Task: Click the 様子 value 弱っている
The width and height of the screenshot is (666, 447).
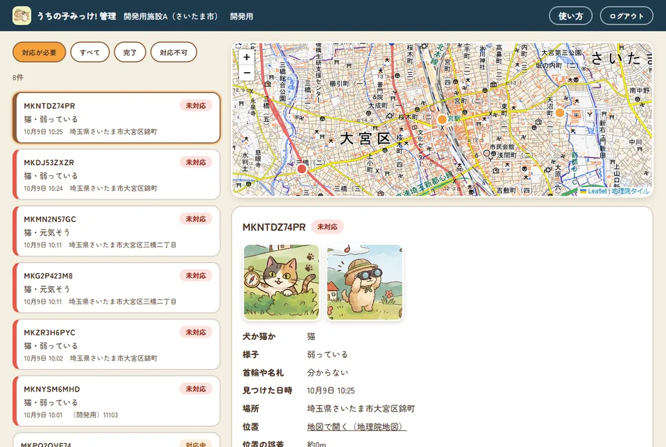Action: point(327,354)
